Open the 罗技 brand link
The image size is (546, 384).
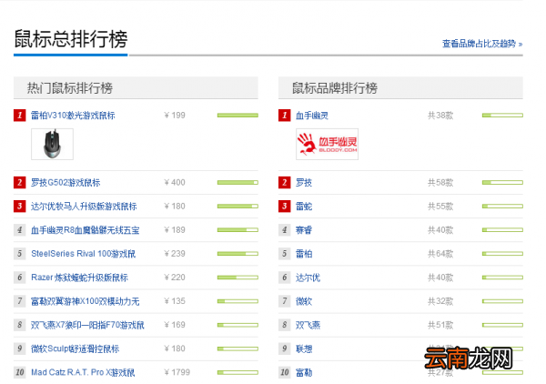tap(304, 182)
